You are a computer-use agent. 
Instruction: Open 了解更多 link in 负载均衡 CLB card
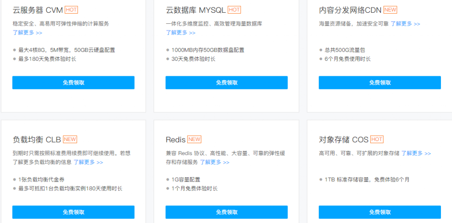click(x=88, y=162)
